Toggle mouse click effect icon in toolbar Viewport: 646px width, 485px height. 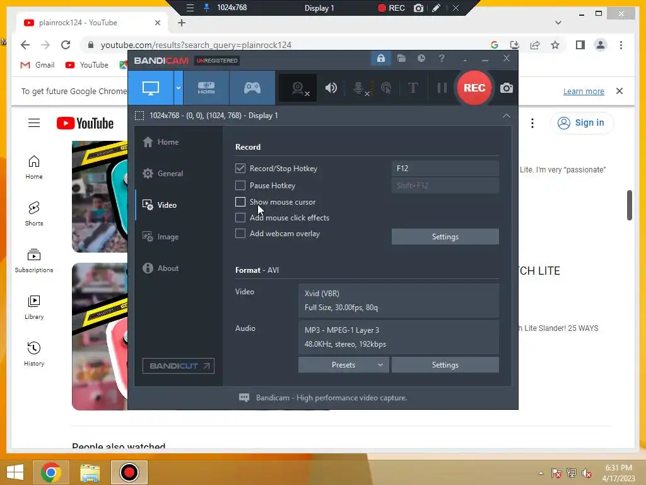coord(386,88)
